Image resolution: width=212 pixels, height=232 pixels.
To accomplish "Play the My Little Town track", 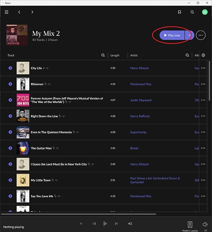I will tap(10, 180).
